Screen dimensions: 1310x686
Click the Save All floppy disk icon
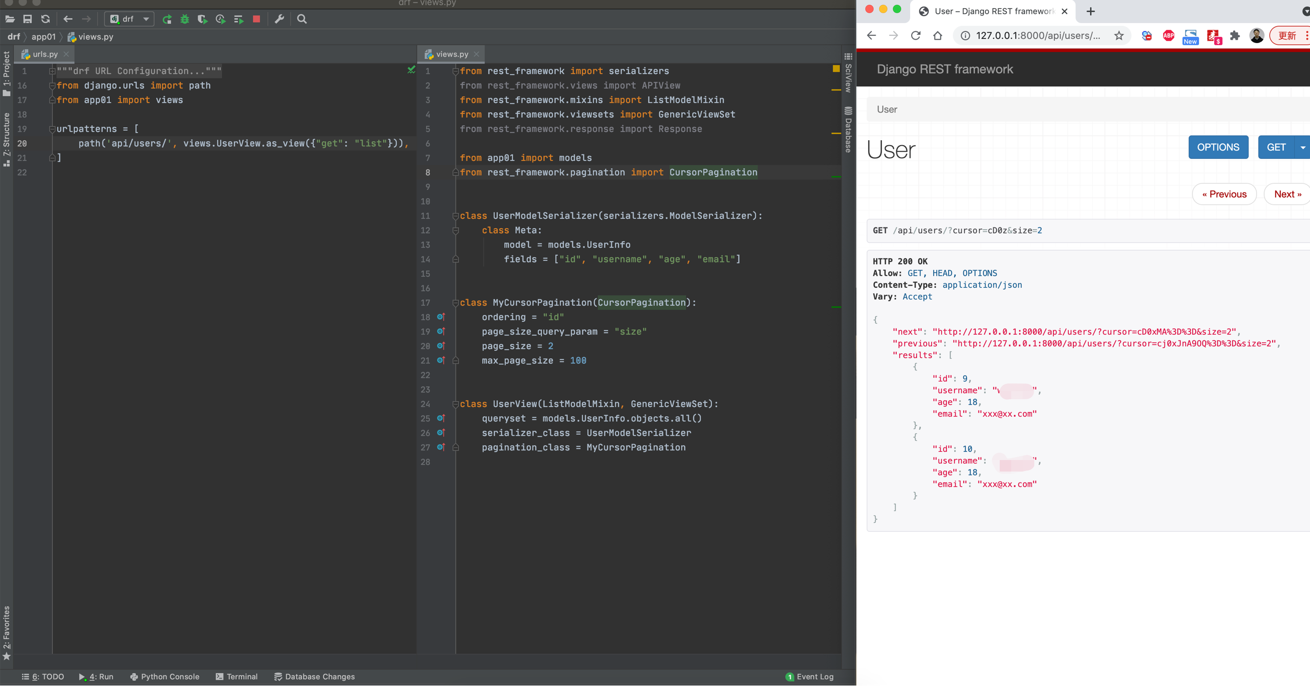[27, 19]
